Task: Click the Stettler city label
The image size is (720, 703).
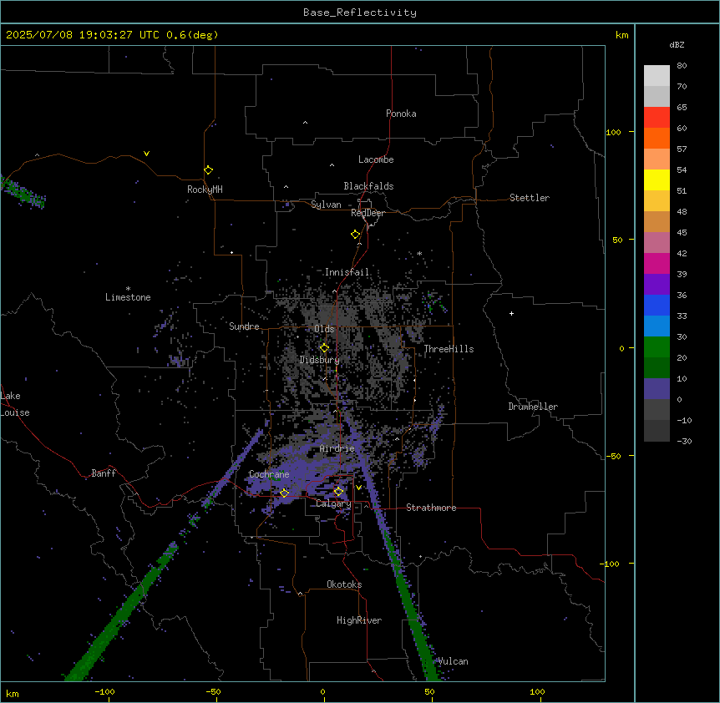Action: coord(530,198)
